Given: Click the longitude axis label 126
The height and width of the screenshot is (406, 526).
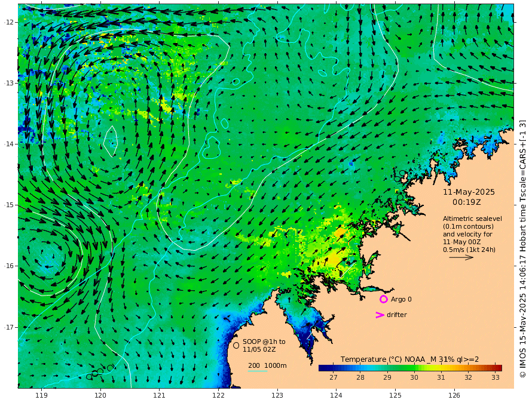Looking at the screenshot, I should pos(454,396).
